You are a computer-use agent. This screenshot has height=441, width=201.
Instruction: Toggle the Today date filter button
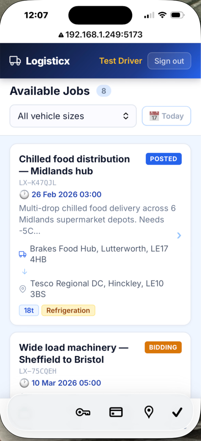pyautogui.click(x=166, y=116)
